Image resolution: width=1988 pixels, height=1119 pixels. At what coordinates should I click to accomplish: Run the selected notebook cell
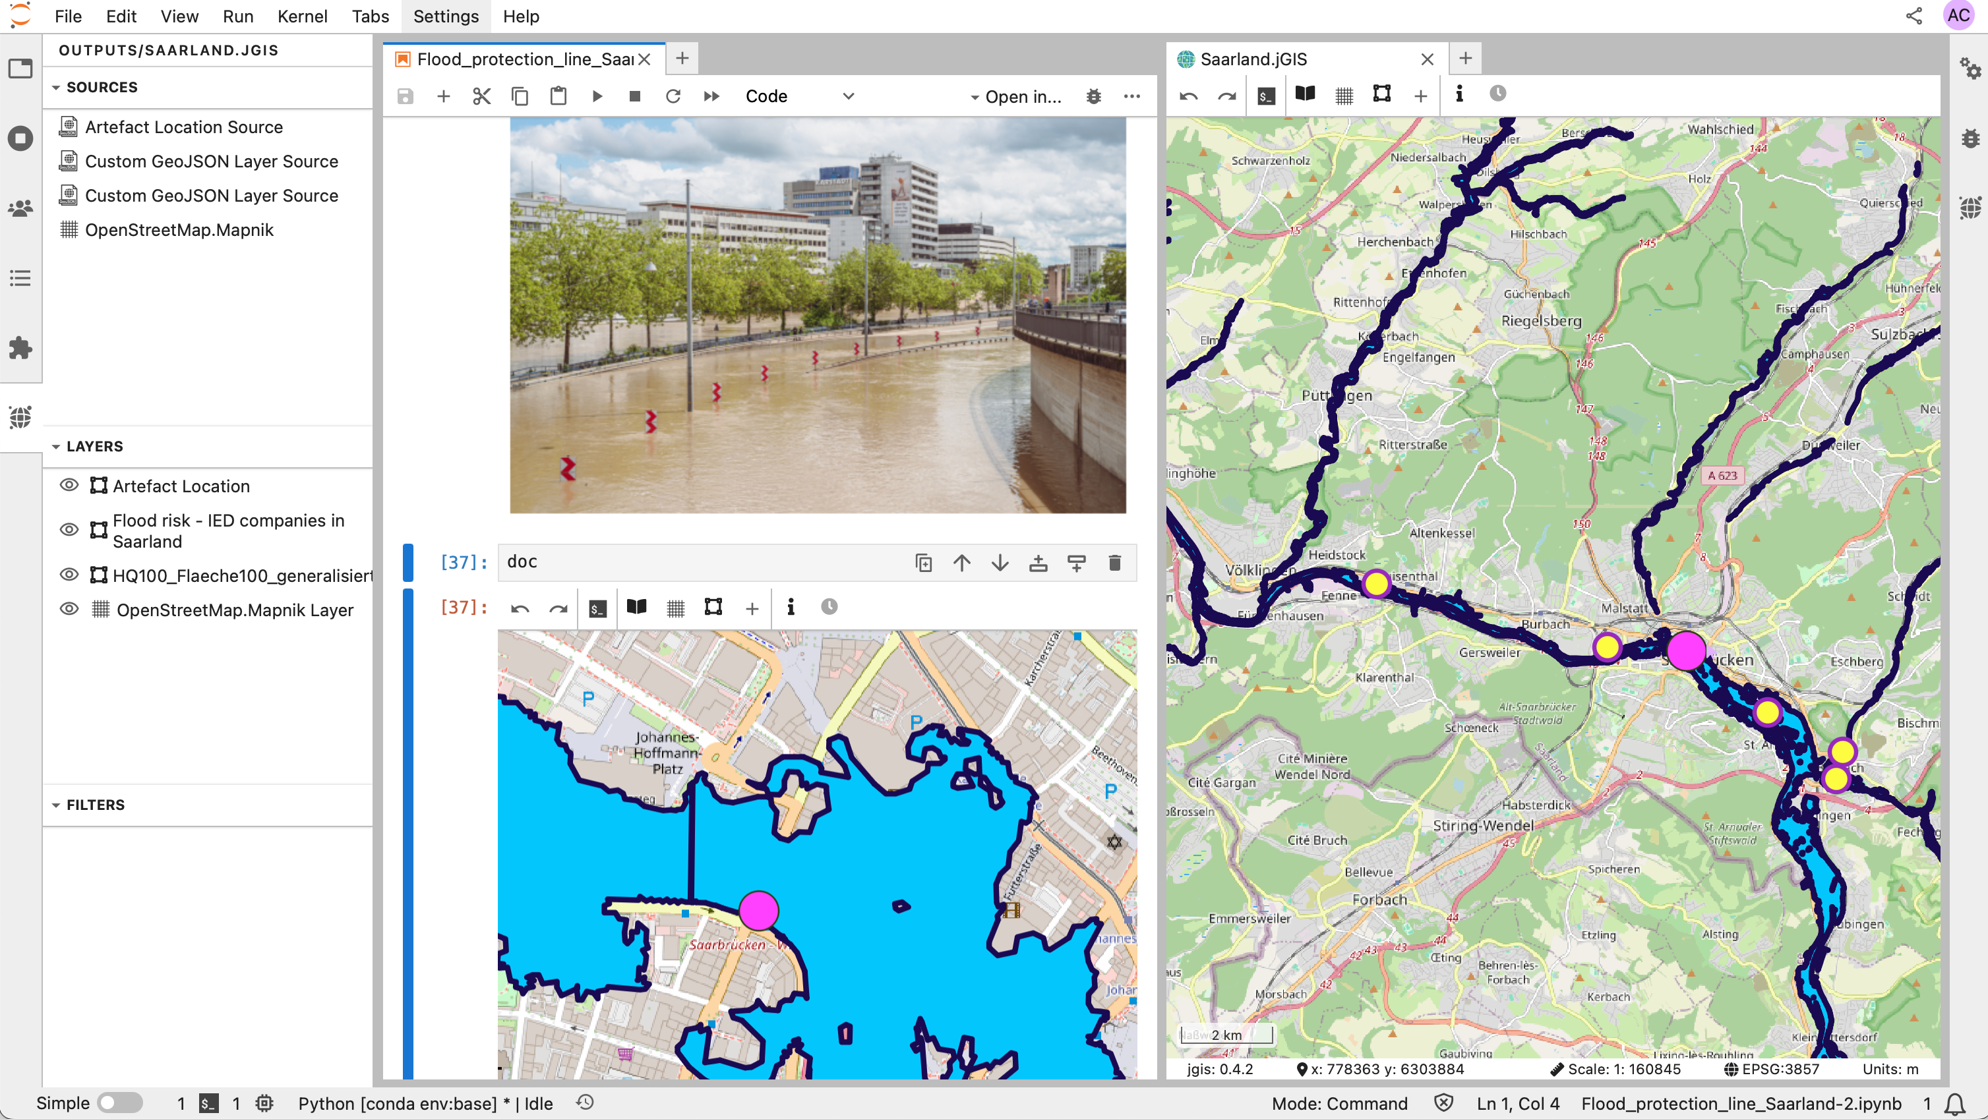(597, 96)
